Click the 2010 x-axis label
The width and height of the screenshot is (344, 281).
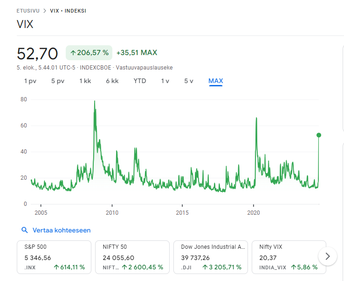[112, 213]
